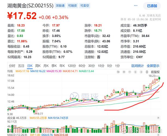Click the current price ¥17.52

[22, 16]
